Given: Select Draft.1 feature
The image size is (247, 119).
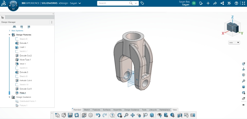Looking at the screenshot, I should [23, 47].
